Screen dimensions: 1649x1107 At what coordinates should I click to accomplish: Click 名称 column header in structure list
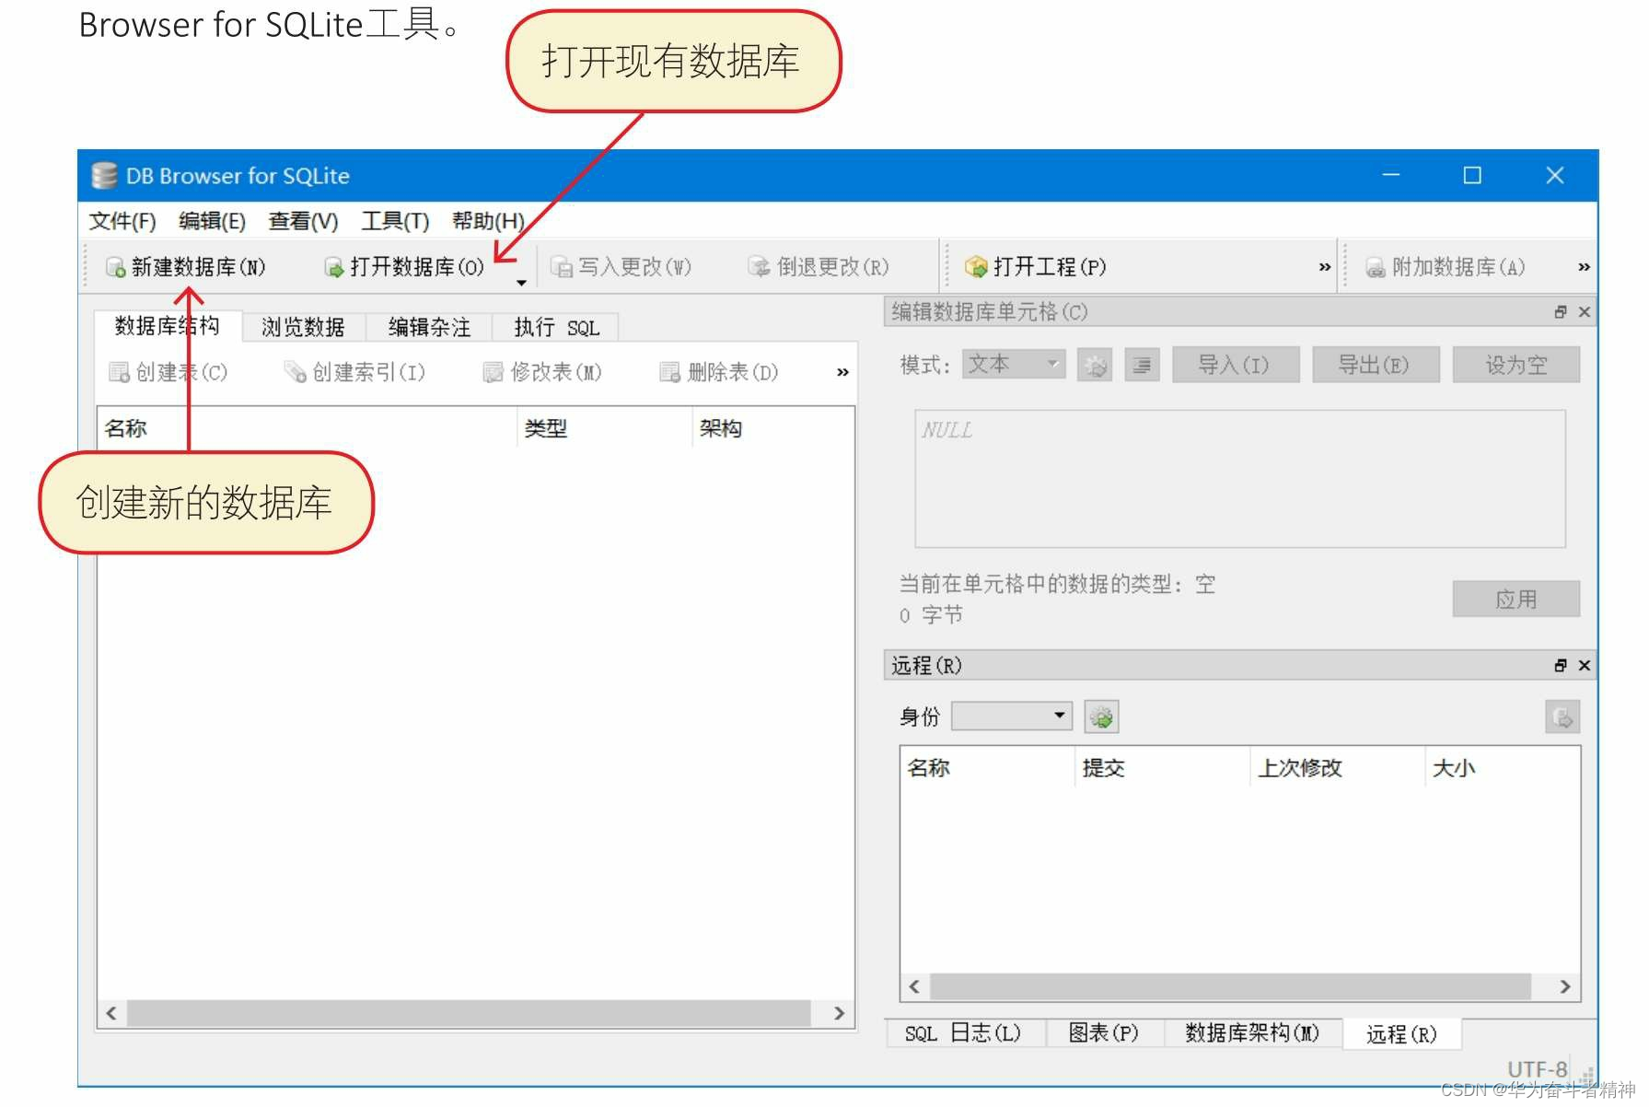click(x=307, y=428)
